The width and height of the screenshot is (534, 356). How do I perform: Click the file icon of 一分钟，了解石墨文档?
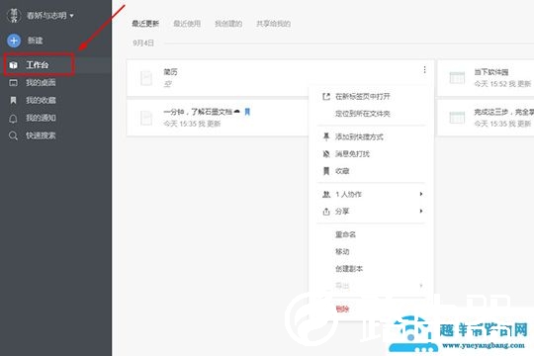click(146, 119)
